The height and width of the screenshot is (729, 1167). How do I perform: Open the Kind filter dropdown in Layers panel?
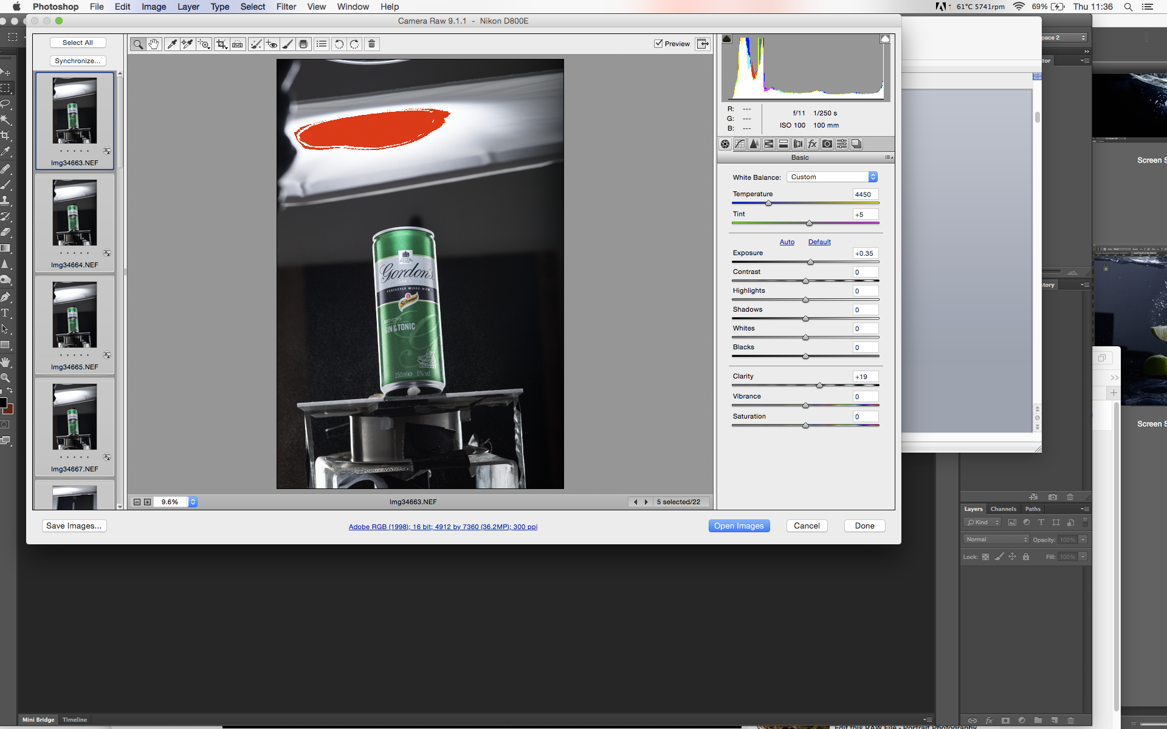[x=982, y=522]
